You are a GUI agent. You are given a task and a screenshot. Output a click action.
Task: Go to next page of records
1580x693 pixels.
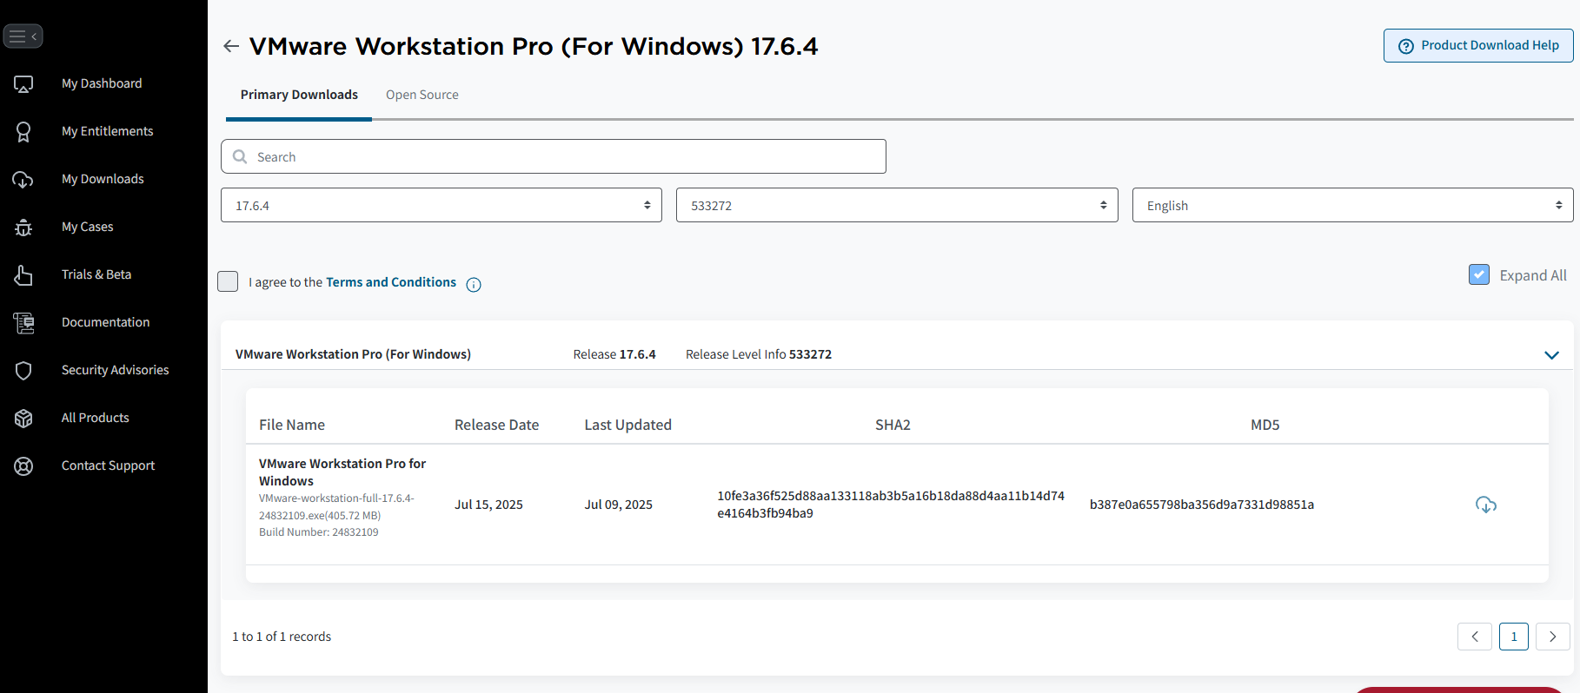[x=1553, y=637]
